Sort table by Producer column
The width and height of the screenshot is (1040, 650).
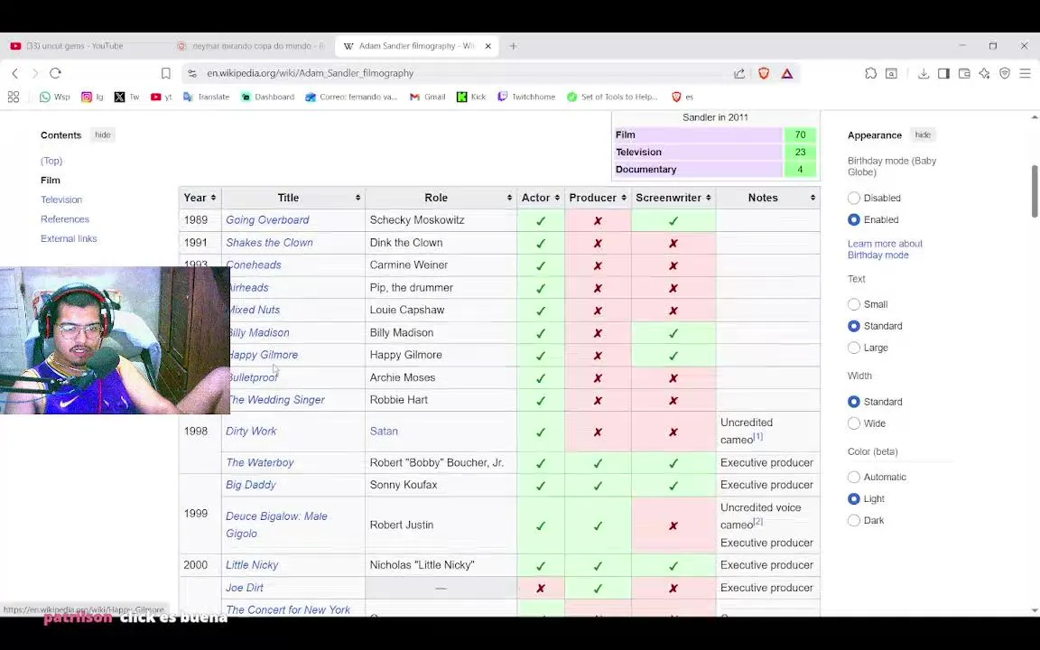(598, 198)
